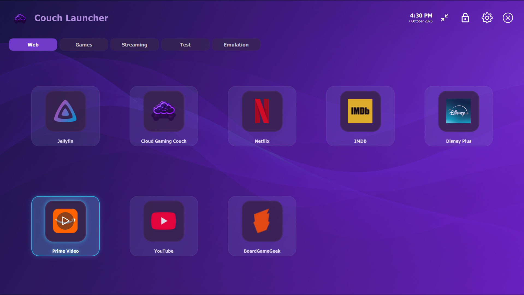Viewport: 524px width, 295px height.
Task: Close the launcher with the X icon
Action: pos(508,18)
